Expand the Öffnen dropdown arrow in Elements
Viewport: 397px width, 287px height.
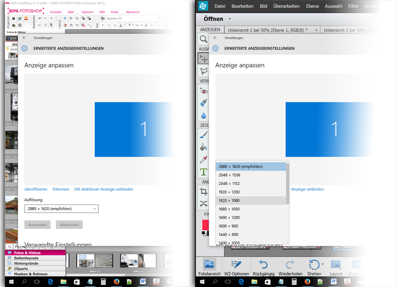pos(230,19)
